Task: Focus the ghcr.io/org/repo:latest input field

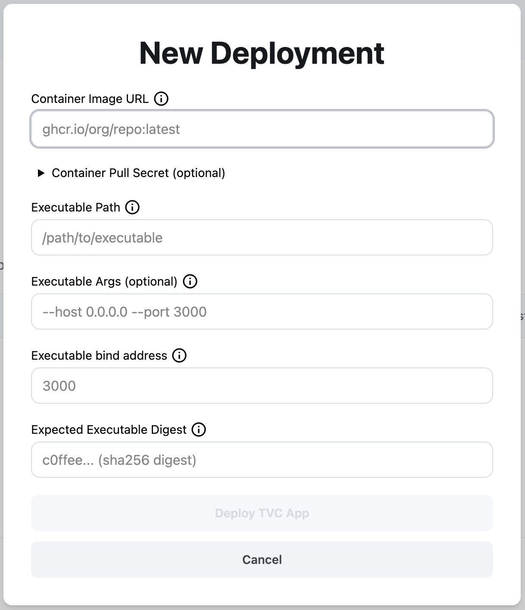Action: (262, 129)
